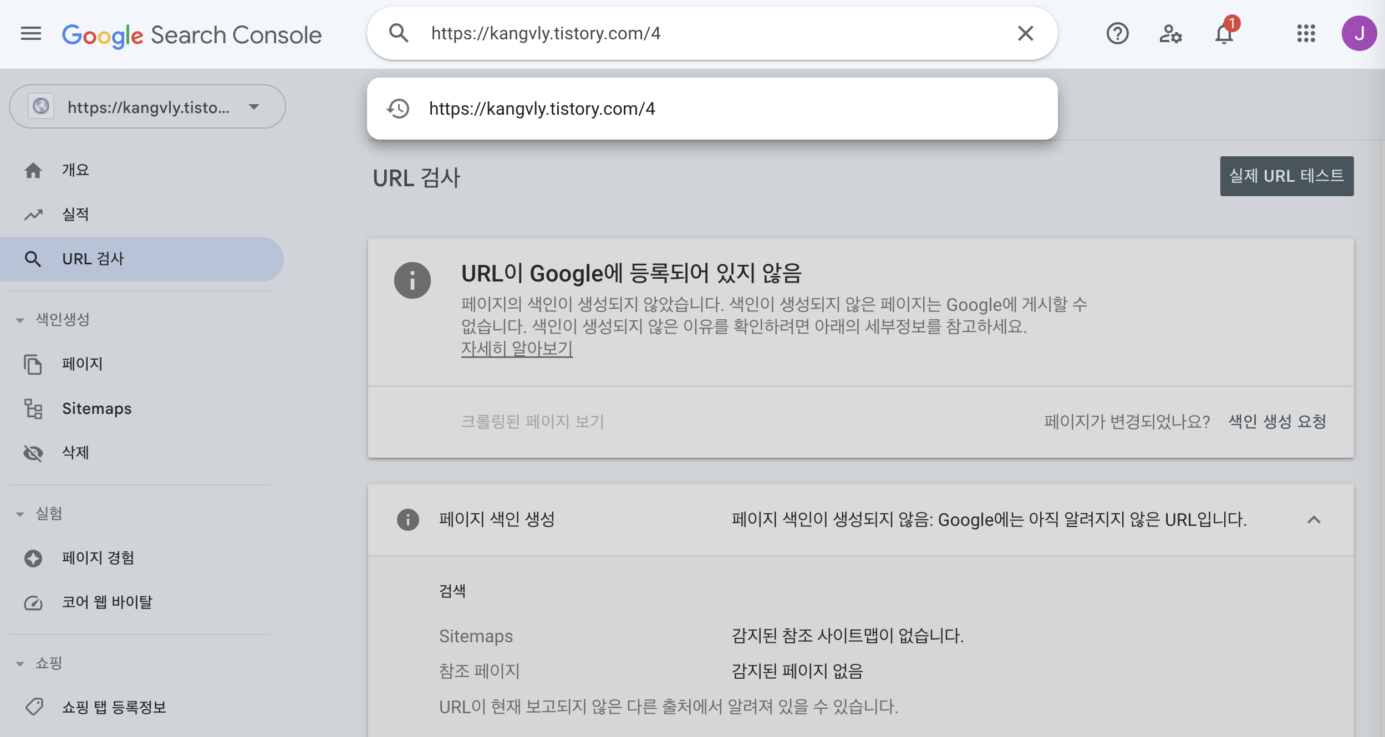Image resolution: width=1385 pixels, height=737 pixels.
Task: Click text 감지된 참조 사이트맵이 없습니다.
Action: tap(847, 636)
